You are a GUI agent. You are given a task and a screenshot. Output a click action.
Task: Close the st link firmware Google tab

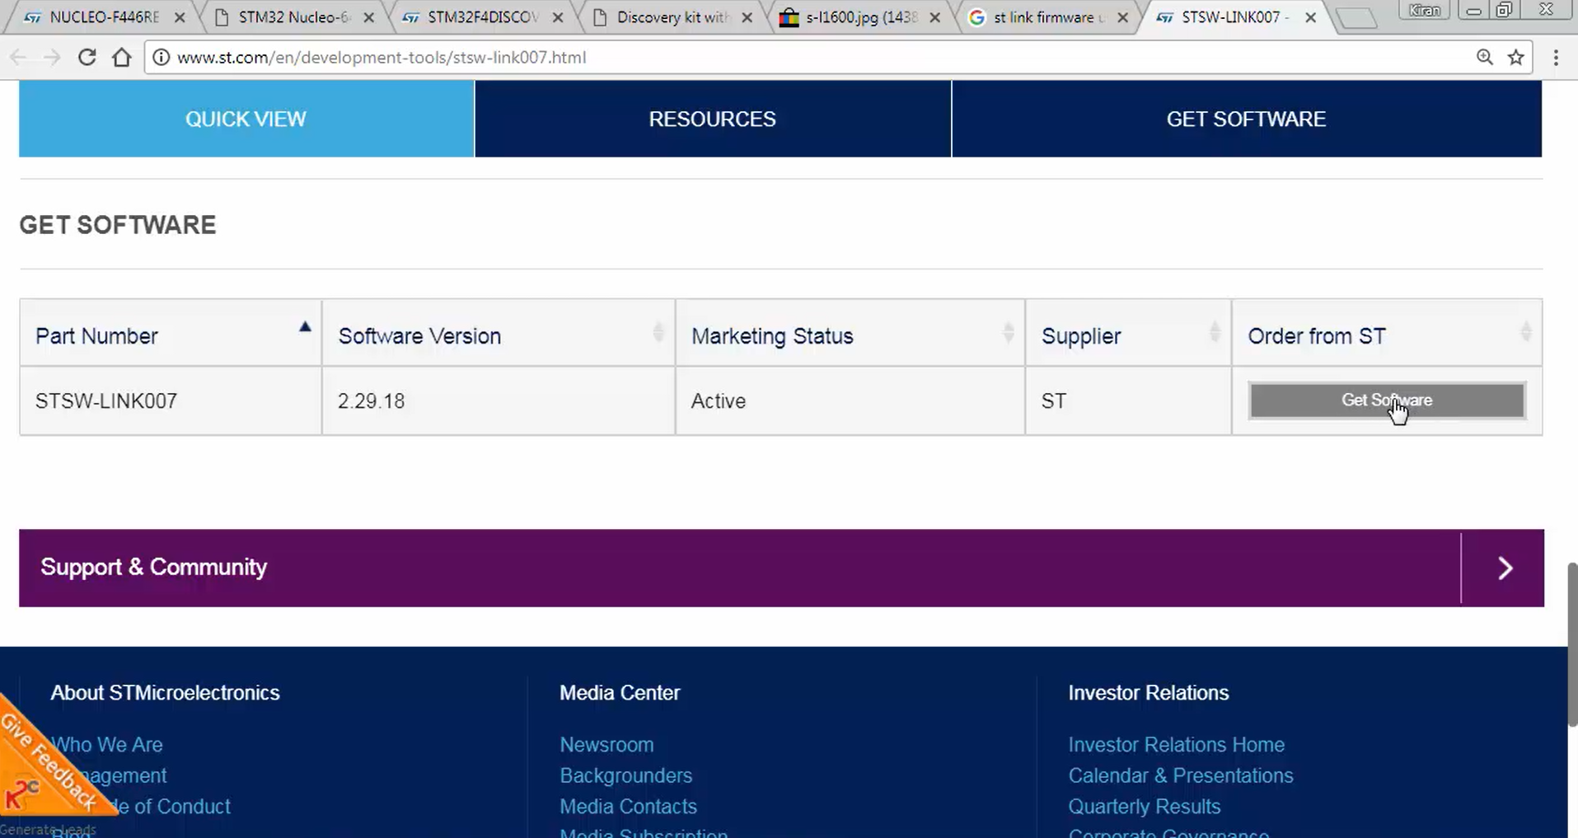pyautogui.click(x=1122, y=17)
